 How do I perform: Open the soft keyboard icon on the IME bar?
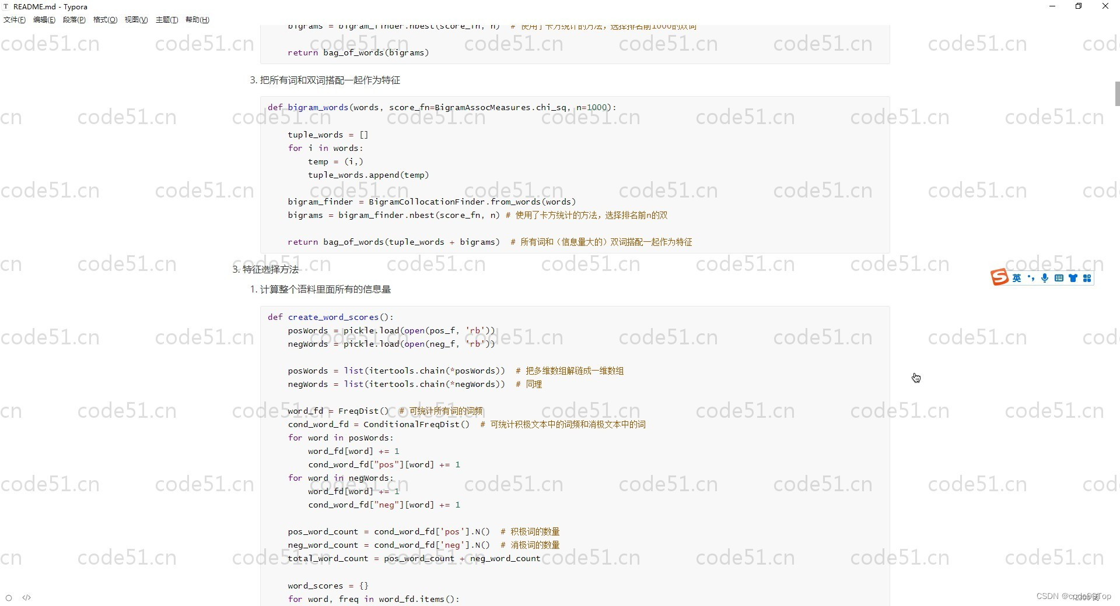[1059, 278]
